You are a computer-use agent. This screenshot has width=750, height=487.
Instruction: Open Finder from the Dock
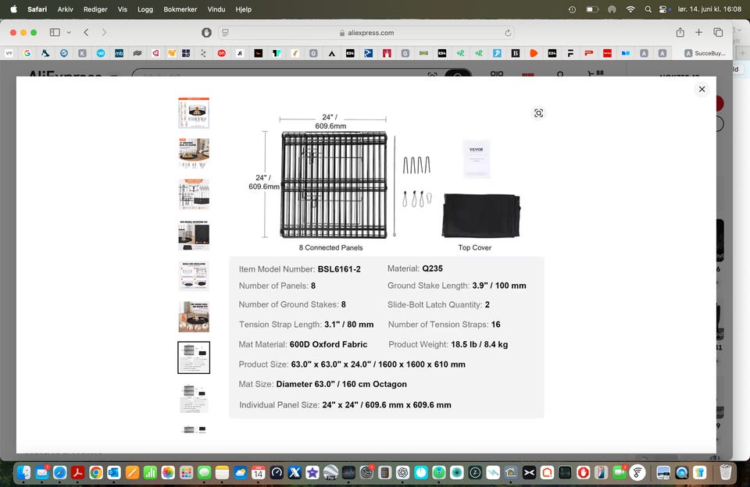click(x=23, y=473)
